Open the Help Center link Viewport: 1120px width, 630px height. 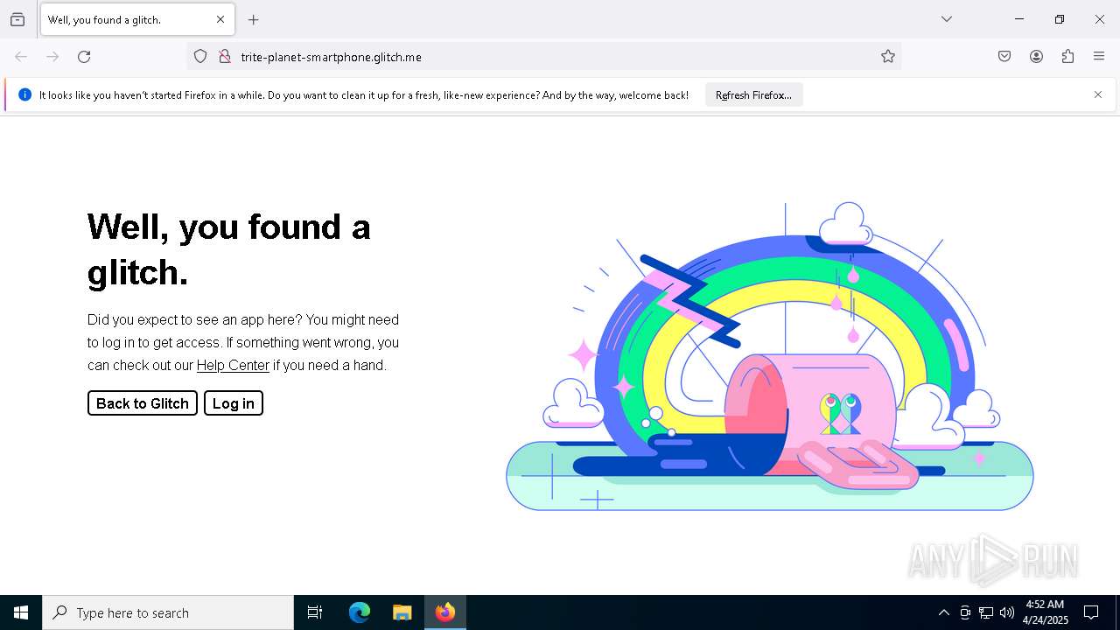click(x=233, y=365)
